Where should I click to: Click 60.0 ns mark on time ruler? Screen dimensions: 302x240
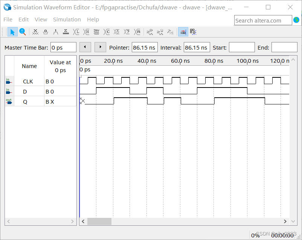[180, 61]
